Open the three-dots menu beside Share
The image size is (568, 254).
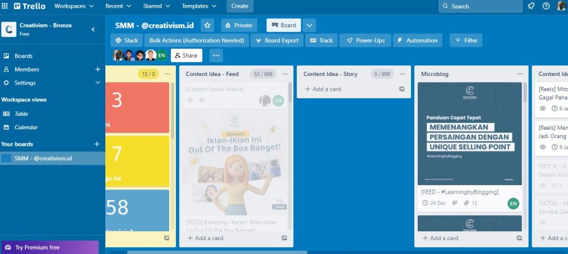tap(216, 55)
